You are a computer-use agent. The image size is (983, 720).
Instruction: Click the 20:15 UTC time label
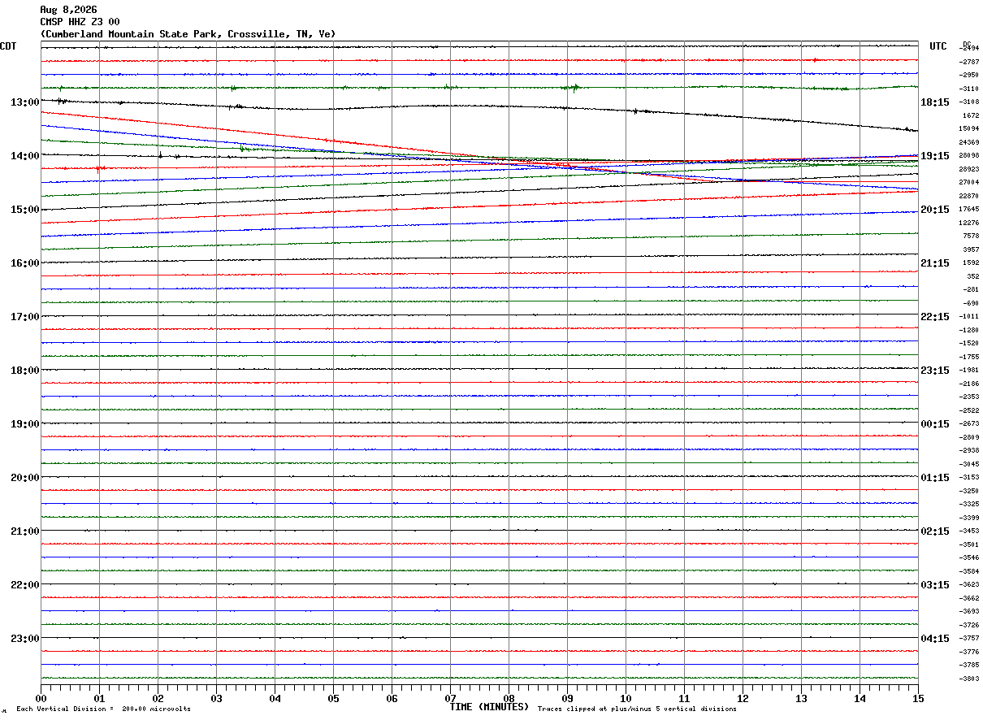(x=935, y=209)
